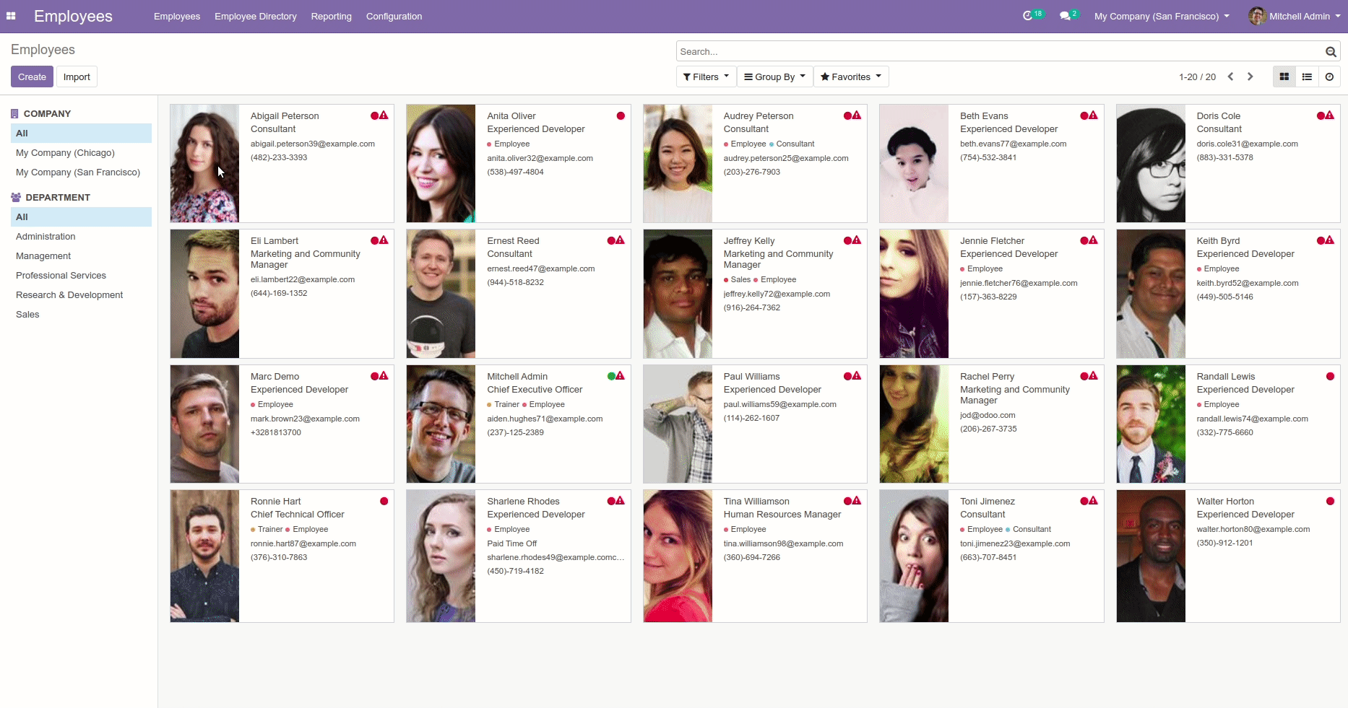Filter by Administration department
This screenshot has height=708, width=1348.
[x=81, y=236]
